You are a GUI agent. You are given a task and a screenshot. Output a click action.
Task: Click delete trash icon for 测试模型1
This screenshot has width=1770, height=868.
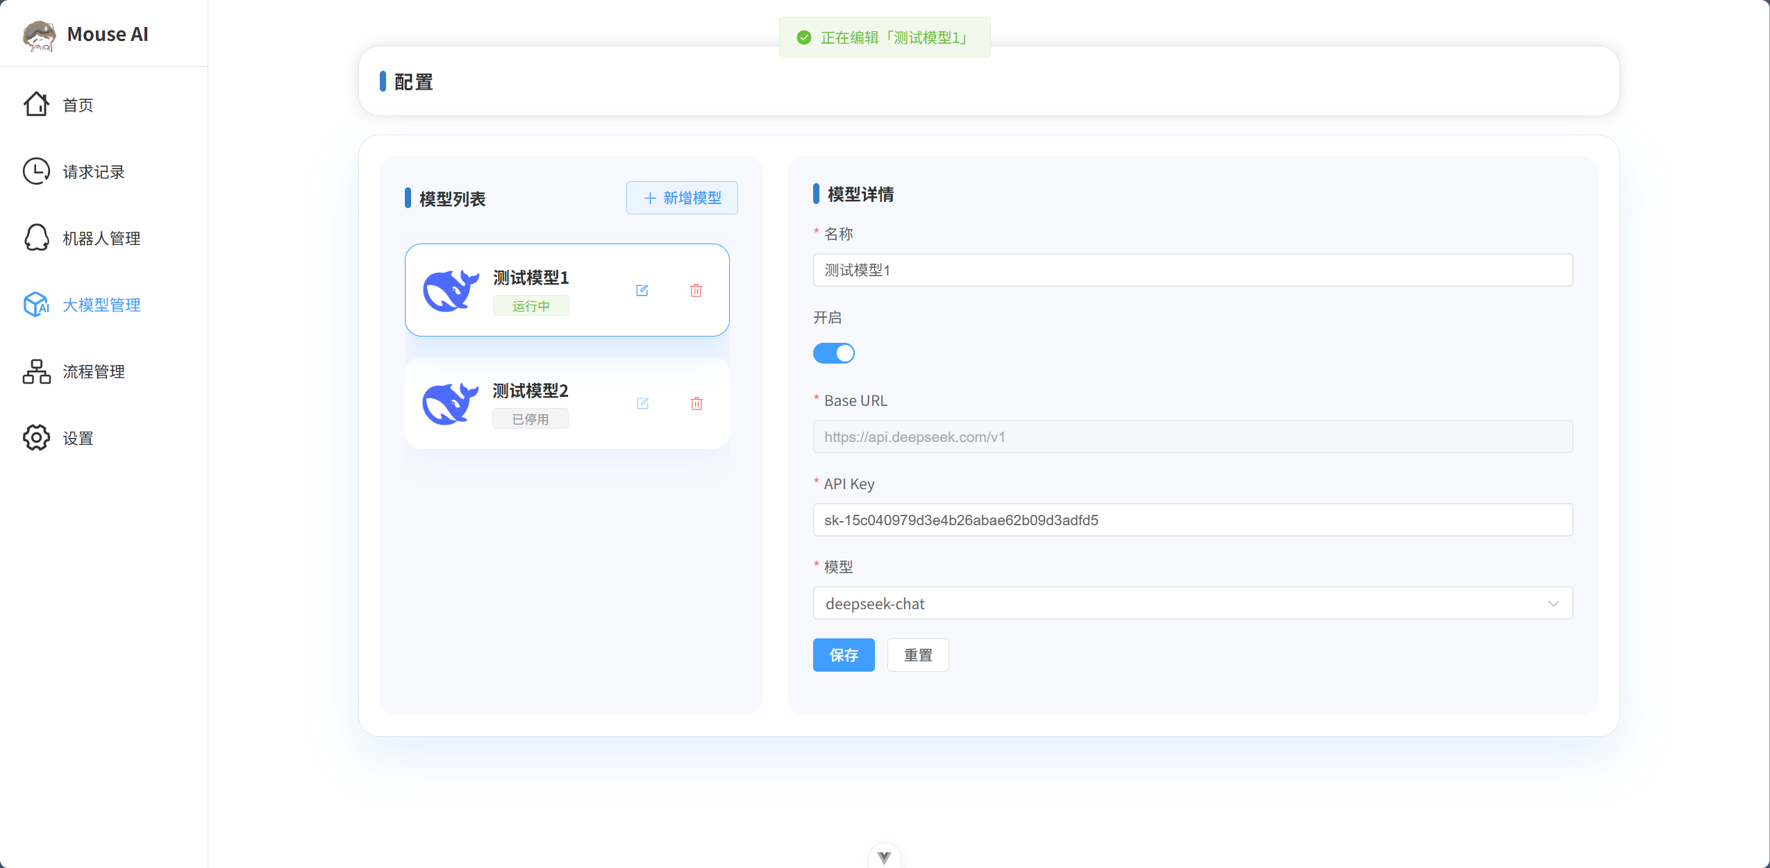696,291
